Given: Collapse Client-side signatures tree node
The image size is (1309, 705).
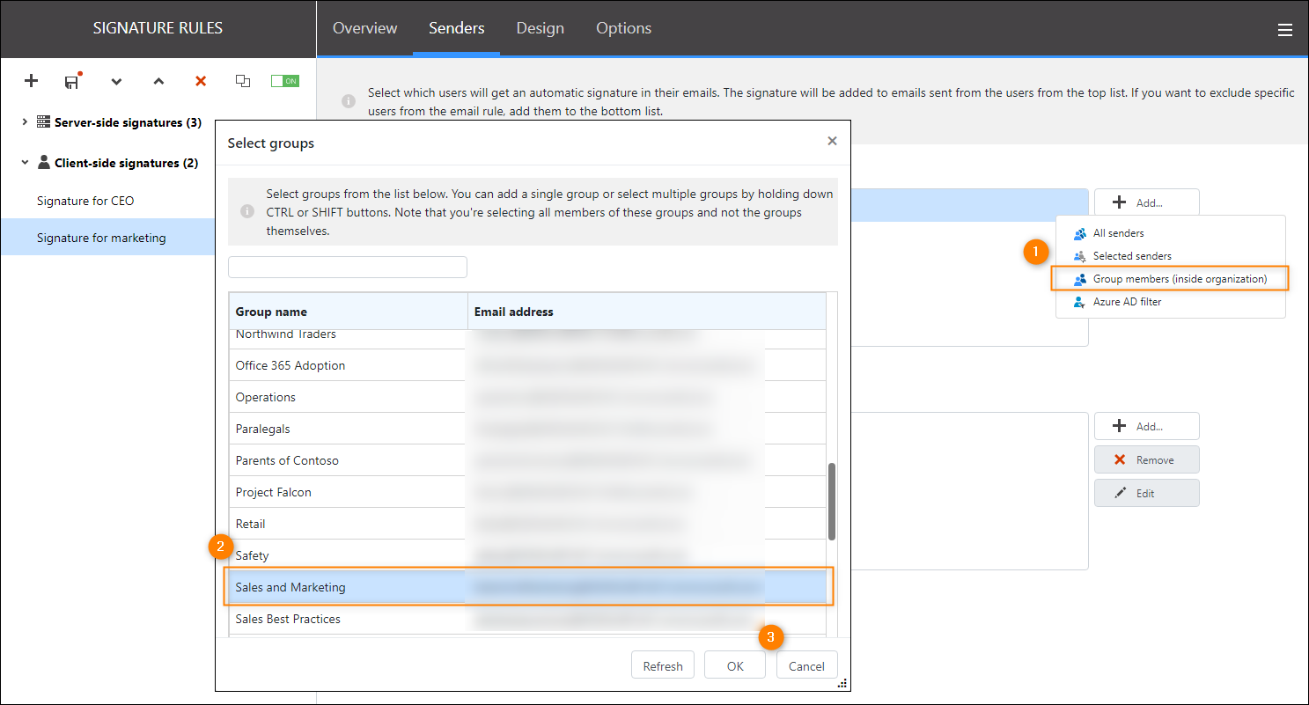Looking at the screenshot, I should pos(25,163).
